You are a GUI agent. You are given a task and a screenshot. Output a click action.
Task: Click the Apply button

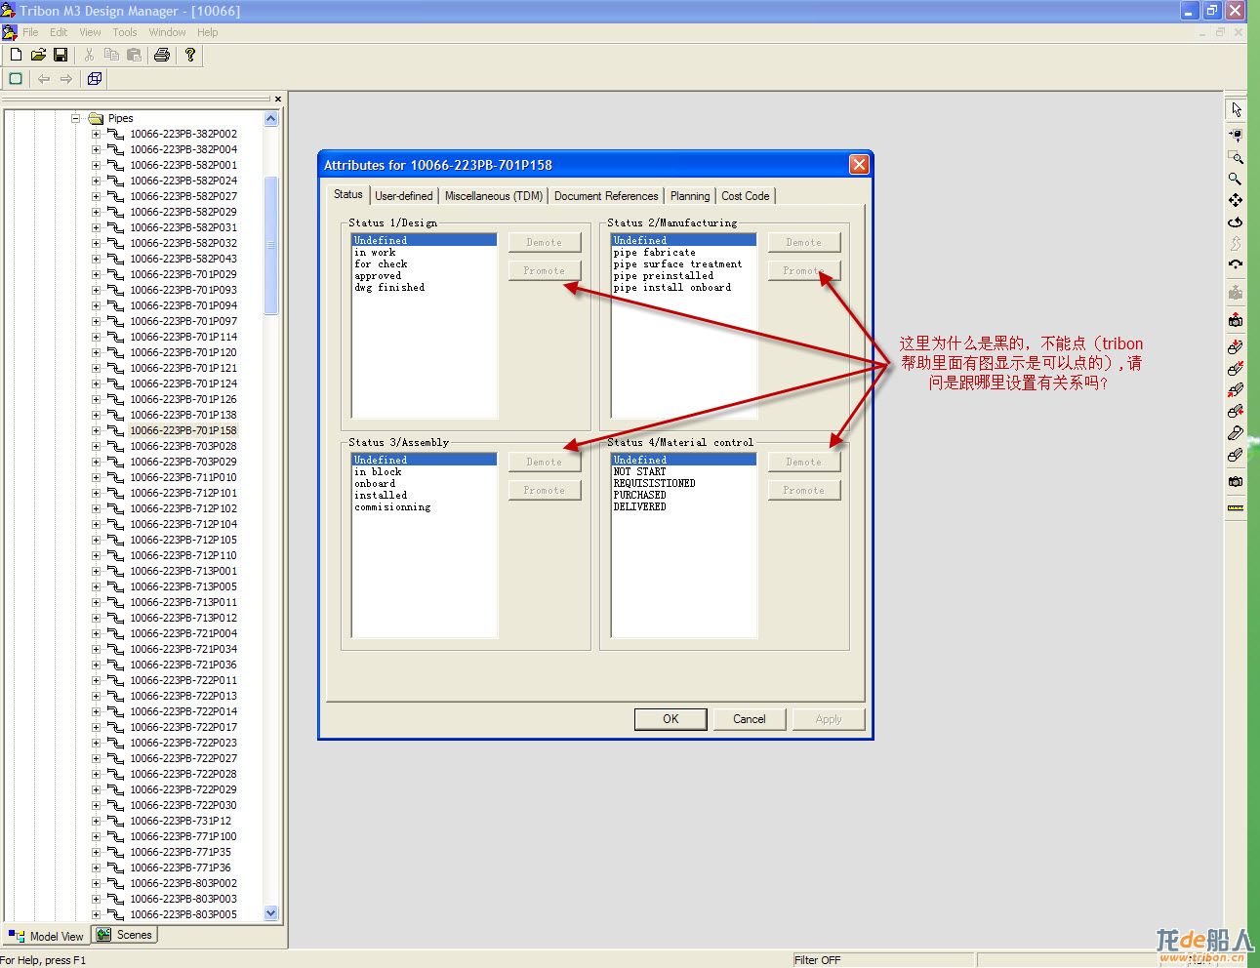click(x=829, y=719)
